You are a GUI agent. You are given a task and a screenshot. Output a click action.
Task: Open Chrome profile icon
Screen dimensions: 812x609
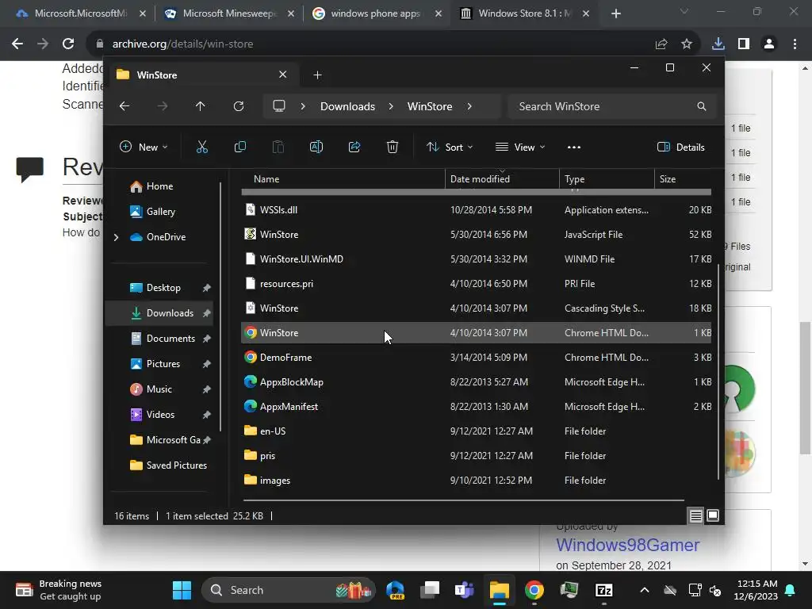tap(769, 44)
